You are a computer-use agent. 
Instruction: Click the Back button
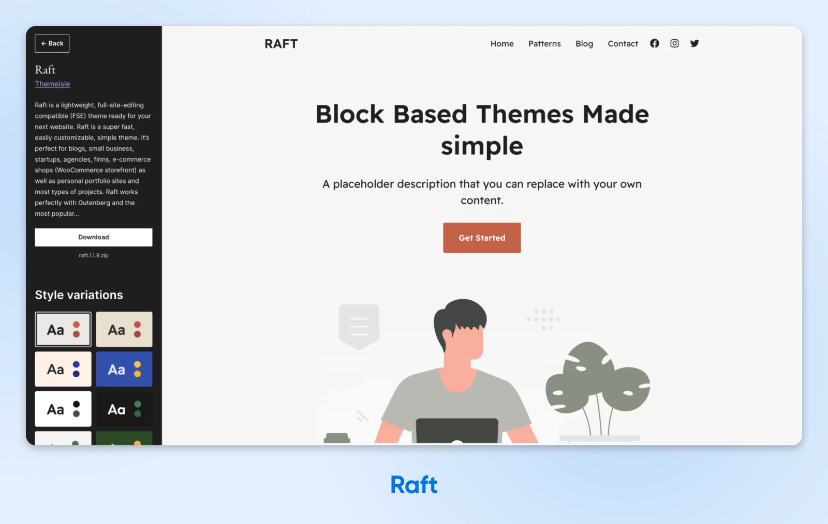tap(52, 43)
